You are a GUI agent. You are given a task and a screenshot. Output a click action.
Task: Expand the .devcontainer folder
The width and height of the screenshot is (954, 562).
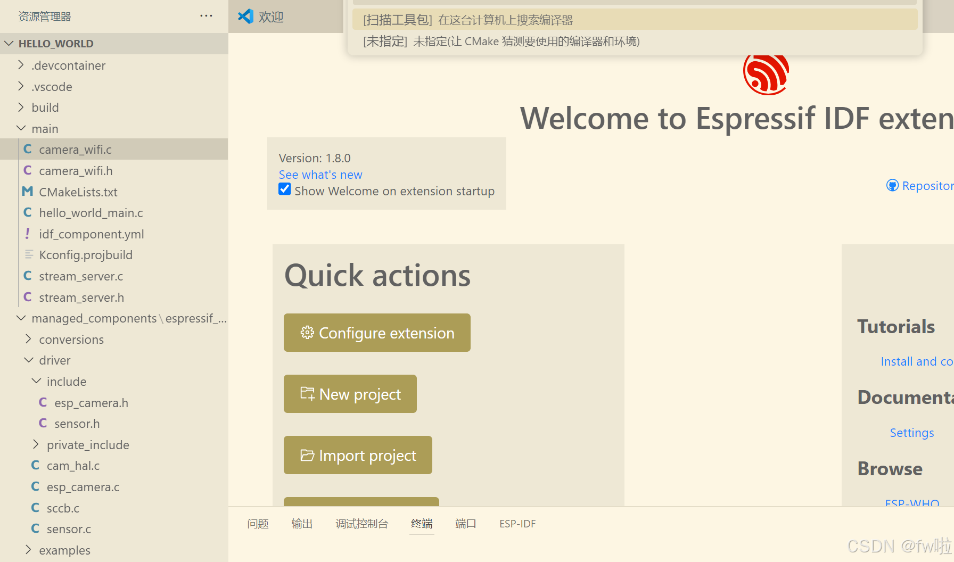coord(21,65)
